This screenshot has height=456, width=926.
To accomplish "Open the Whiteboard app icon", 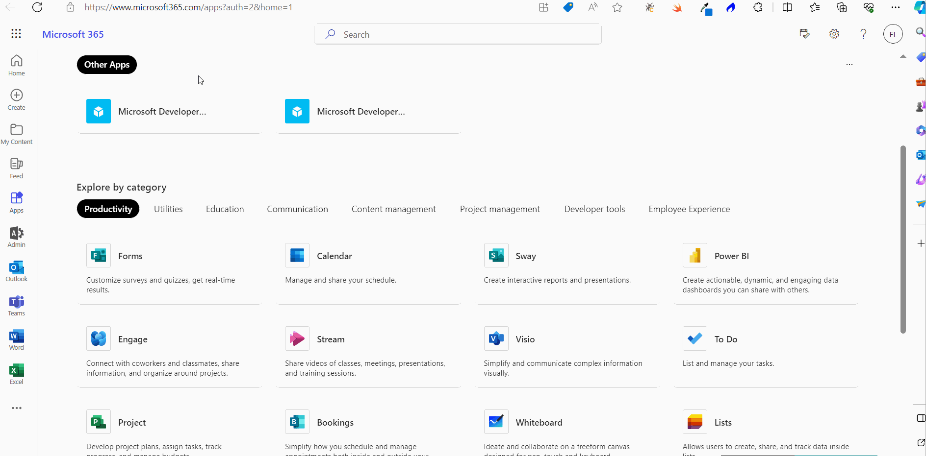I will click(x=496, y=422).
